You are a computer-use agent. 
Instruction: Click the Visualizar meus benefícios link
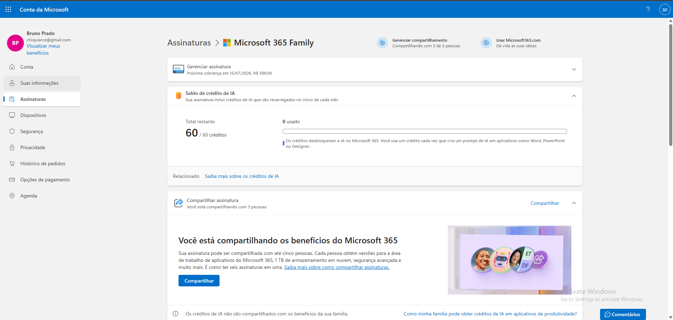[x=43, y=49]
